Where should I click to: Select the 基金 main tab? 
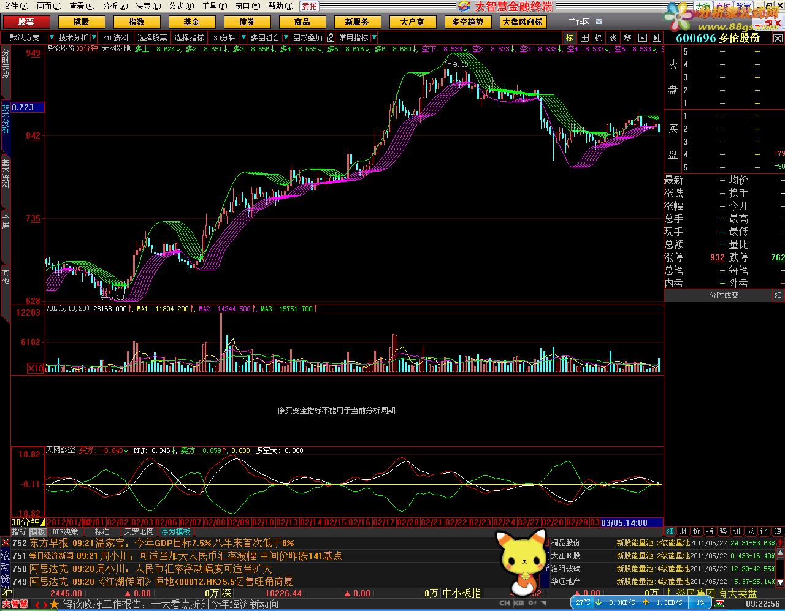(192, 22)
